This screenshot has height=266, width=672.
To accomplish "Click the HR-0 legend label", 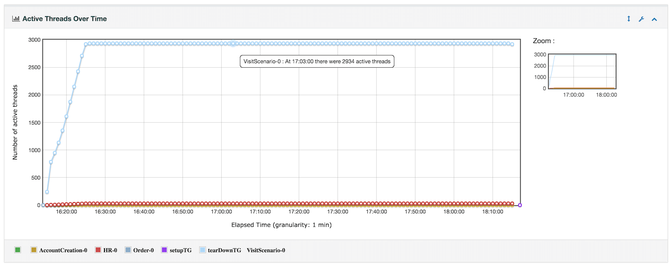I will coord(110,250).
